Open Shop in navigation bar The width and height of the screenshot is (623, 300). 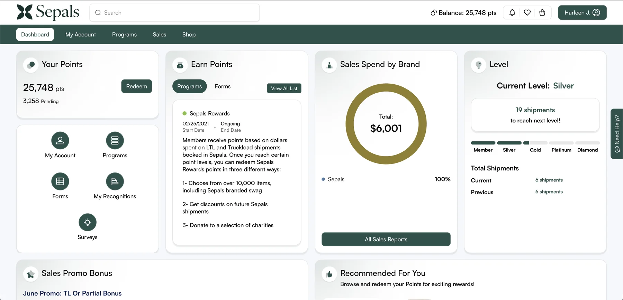point(189,35)
